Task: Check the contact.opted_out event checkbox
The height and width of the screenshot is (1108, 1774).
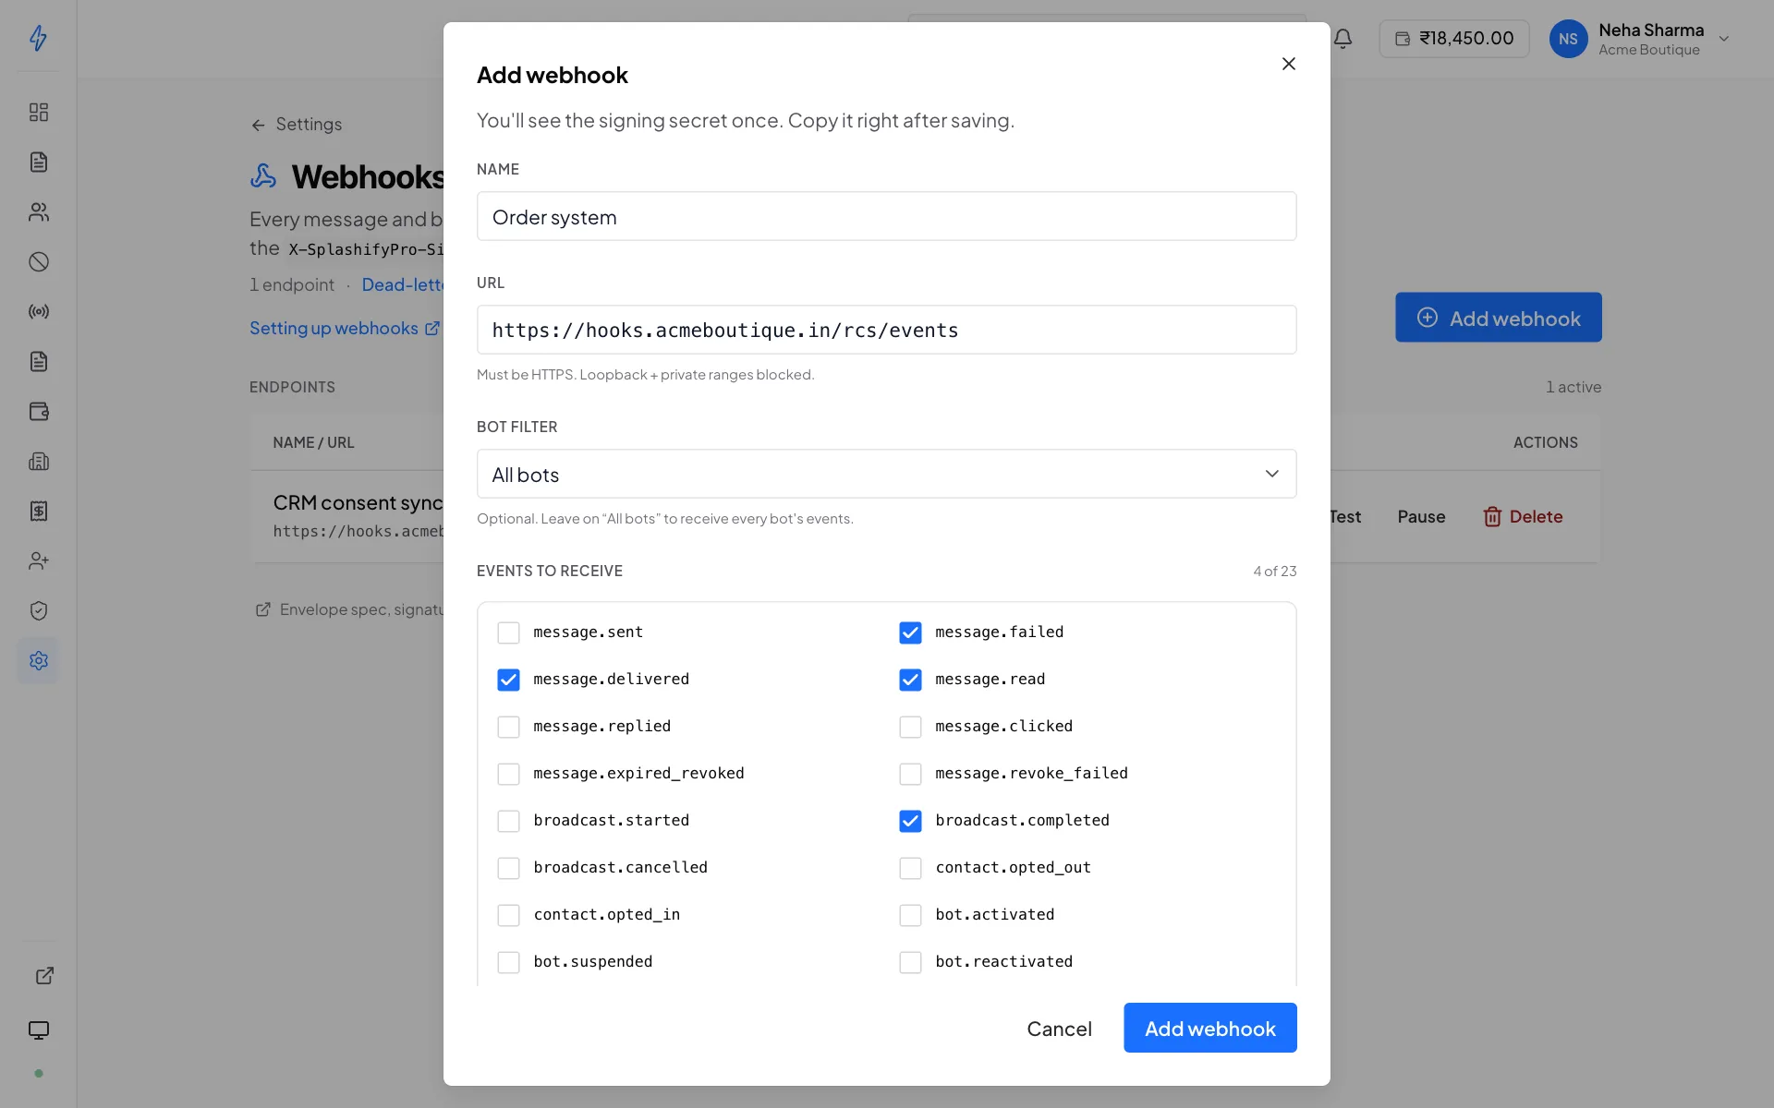Action: click(x=910, y=868)
